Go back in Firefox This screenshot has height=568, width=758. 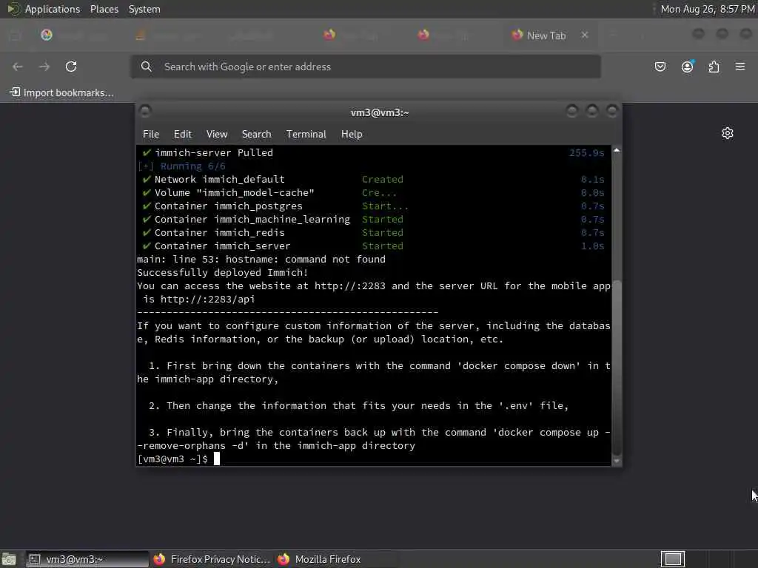click(18, 67)
